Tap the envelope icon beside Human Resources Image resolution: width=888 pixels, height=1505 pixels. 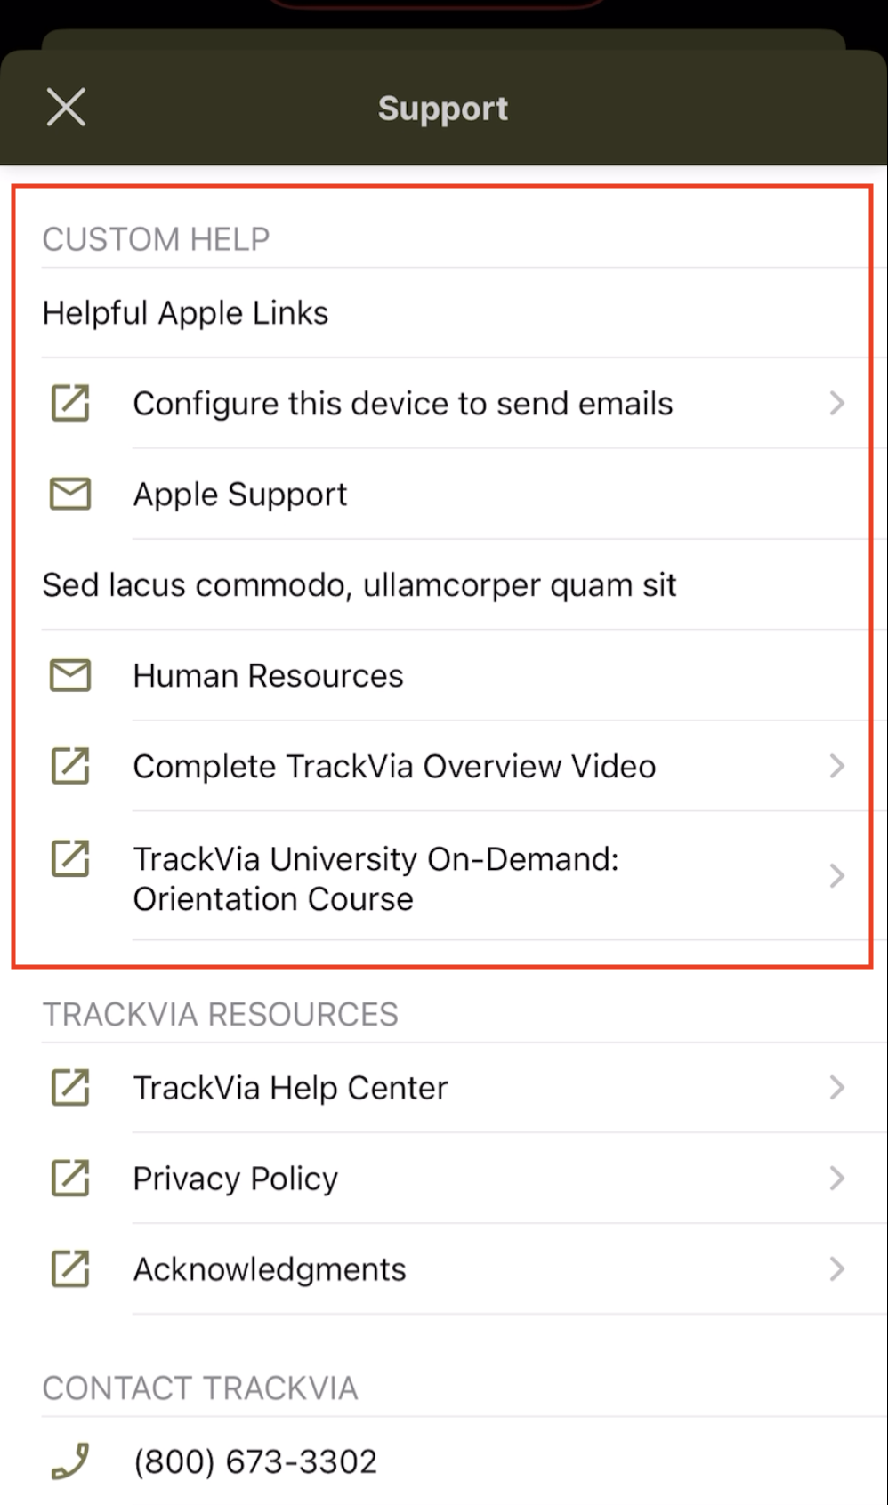[70, 675]
